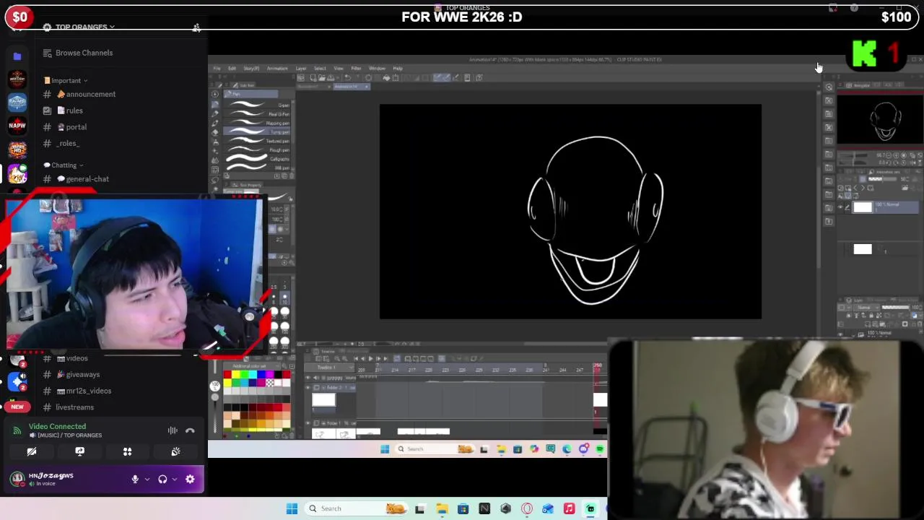The image size is (924, 520).
Task: Toggle visibility of the audio track
Action: point(309,377)
